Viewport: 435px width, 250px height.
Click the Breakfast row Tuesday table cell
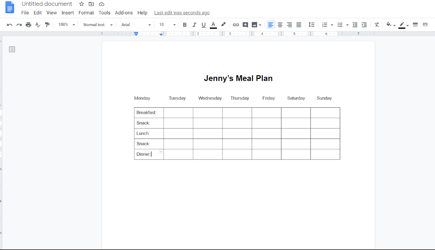pyautogui.click(x=178, y=113)
